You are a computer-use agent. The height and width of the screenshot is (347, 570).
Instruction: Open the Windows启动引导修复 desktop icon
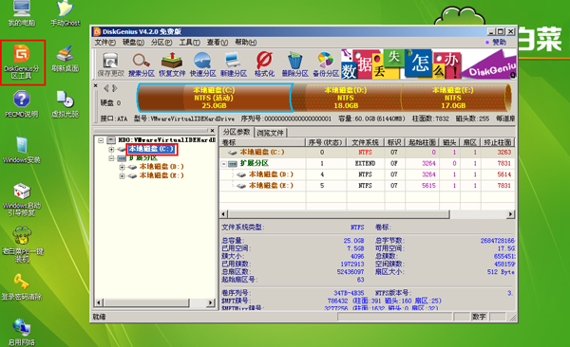coord(22,200)
